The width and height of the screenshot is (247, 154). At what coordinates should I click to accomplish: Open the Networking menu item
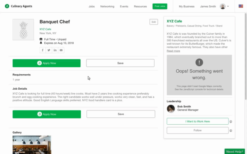(107, 7)
